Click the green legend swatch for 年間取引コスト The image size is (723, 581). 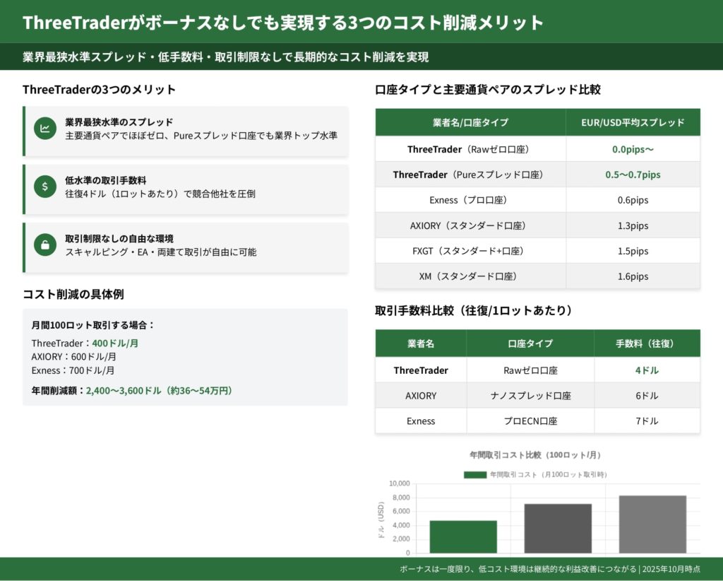tap(474, 475)
